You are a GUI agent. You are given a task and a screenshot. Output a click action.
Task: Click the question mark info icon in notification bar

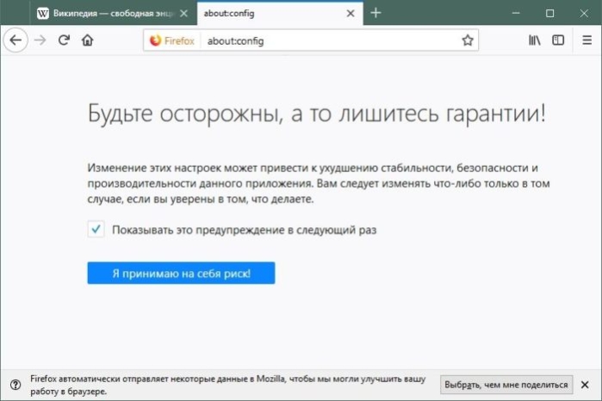click(16, 385)
